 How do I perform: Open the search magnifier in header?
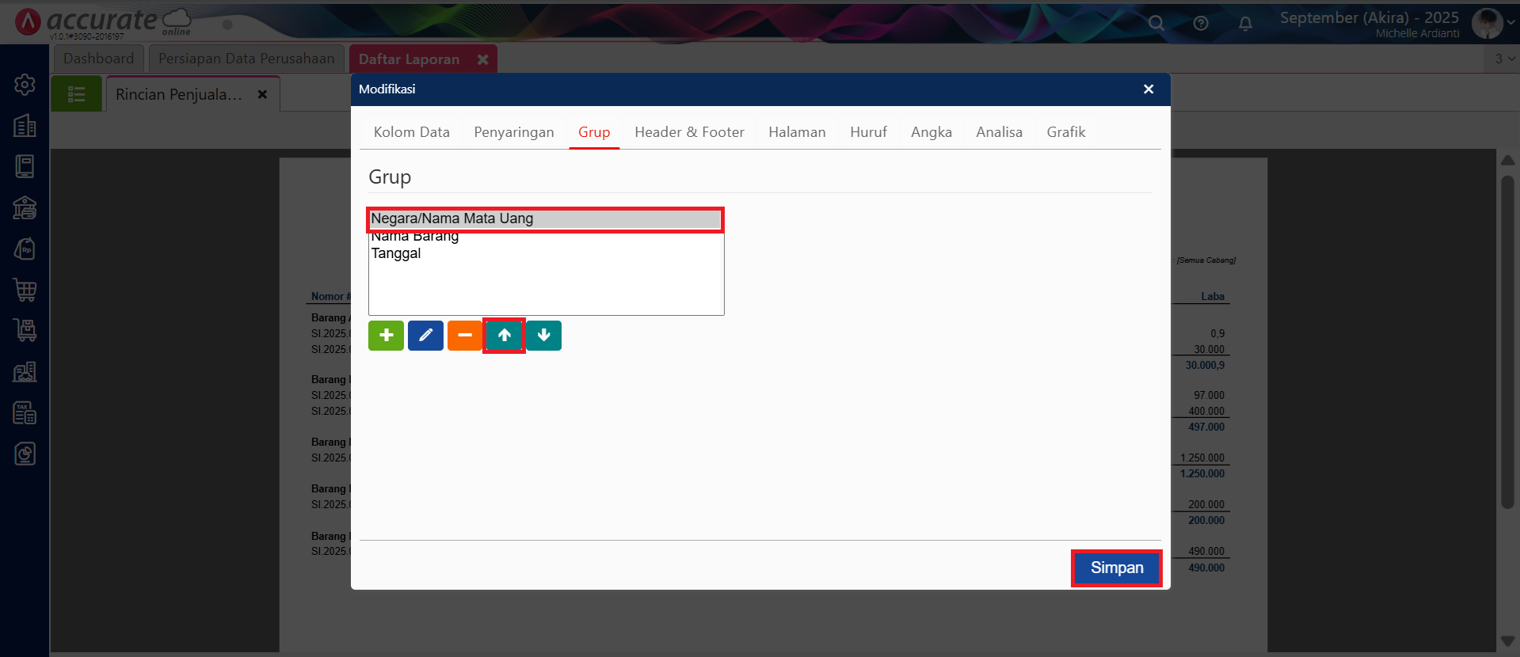tap(1156, 24)
